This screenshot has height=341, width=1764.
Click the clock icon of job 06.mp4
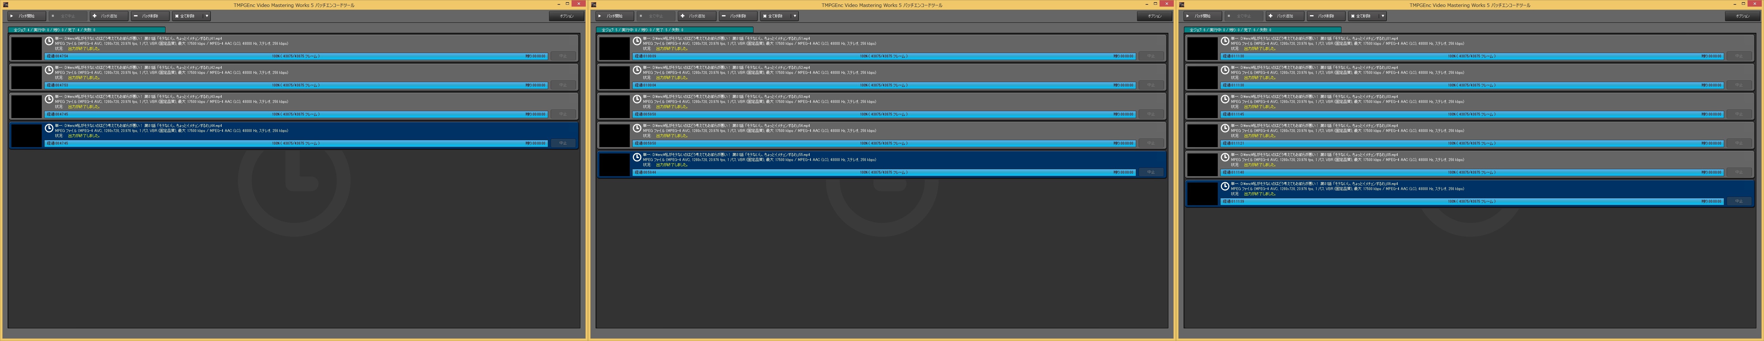pyautogui.click(x=1225, y=187)
